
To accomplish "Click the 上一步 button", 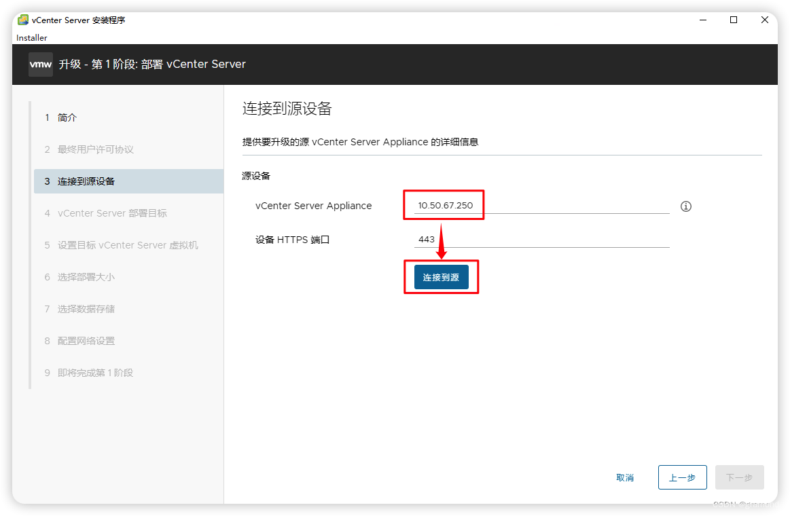I will pos(682,478).
